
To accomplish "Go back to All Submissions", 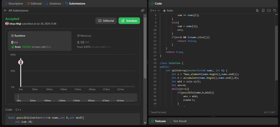I will (19, 10).
